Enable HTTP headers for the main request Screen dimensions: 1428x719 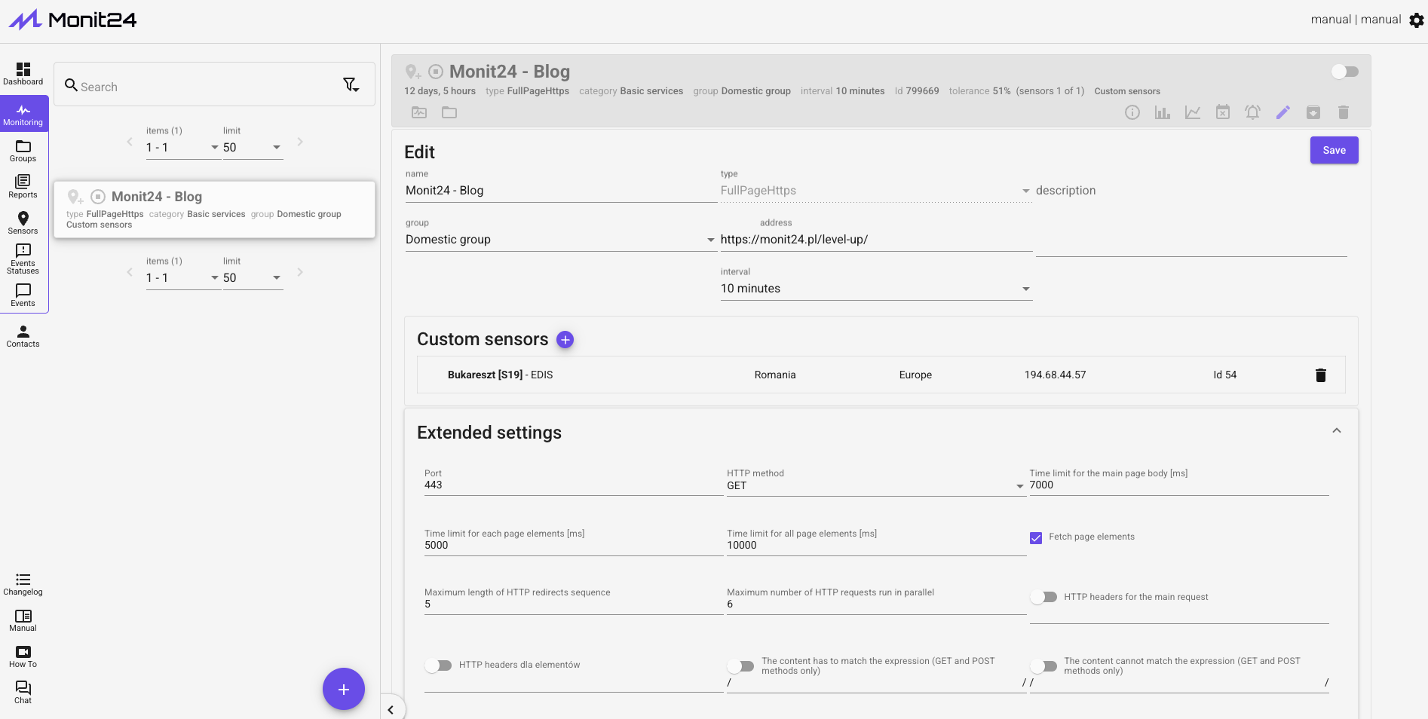pyautogui.click(x=1044, y=597)
